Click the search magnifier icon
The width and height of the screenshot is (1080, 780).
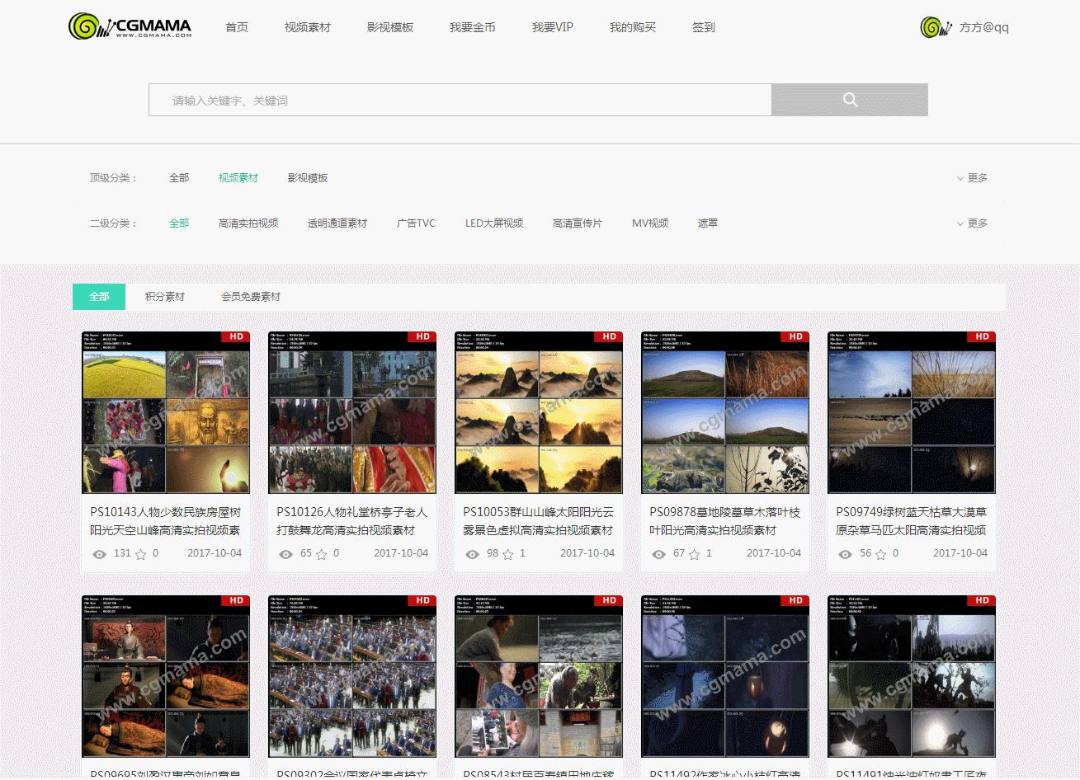[x=850, y=99]
